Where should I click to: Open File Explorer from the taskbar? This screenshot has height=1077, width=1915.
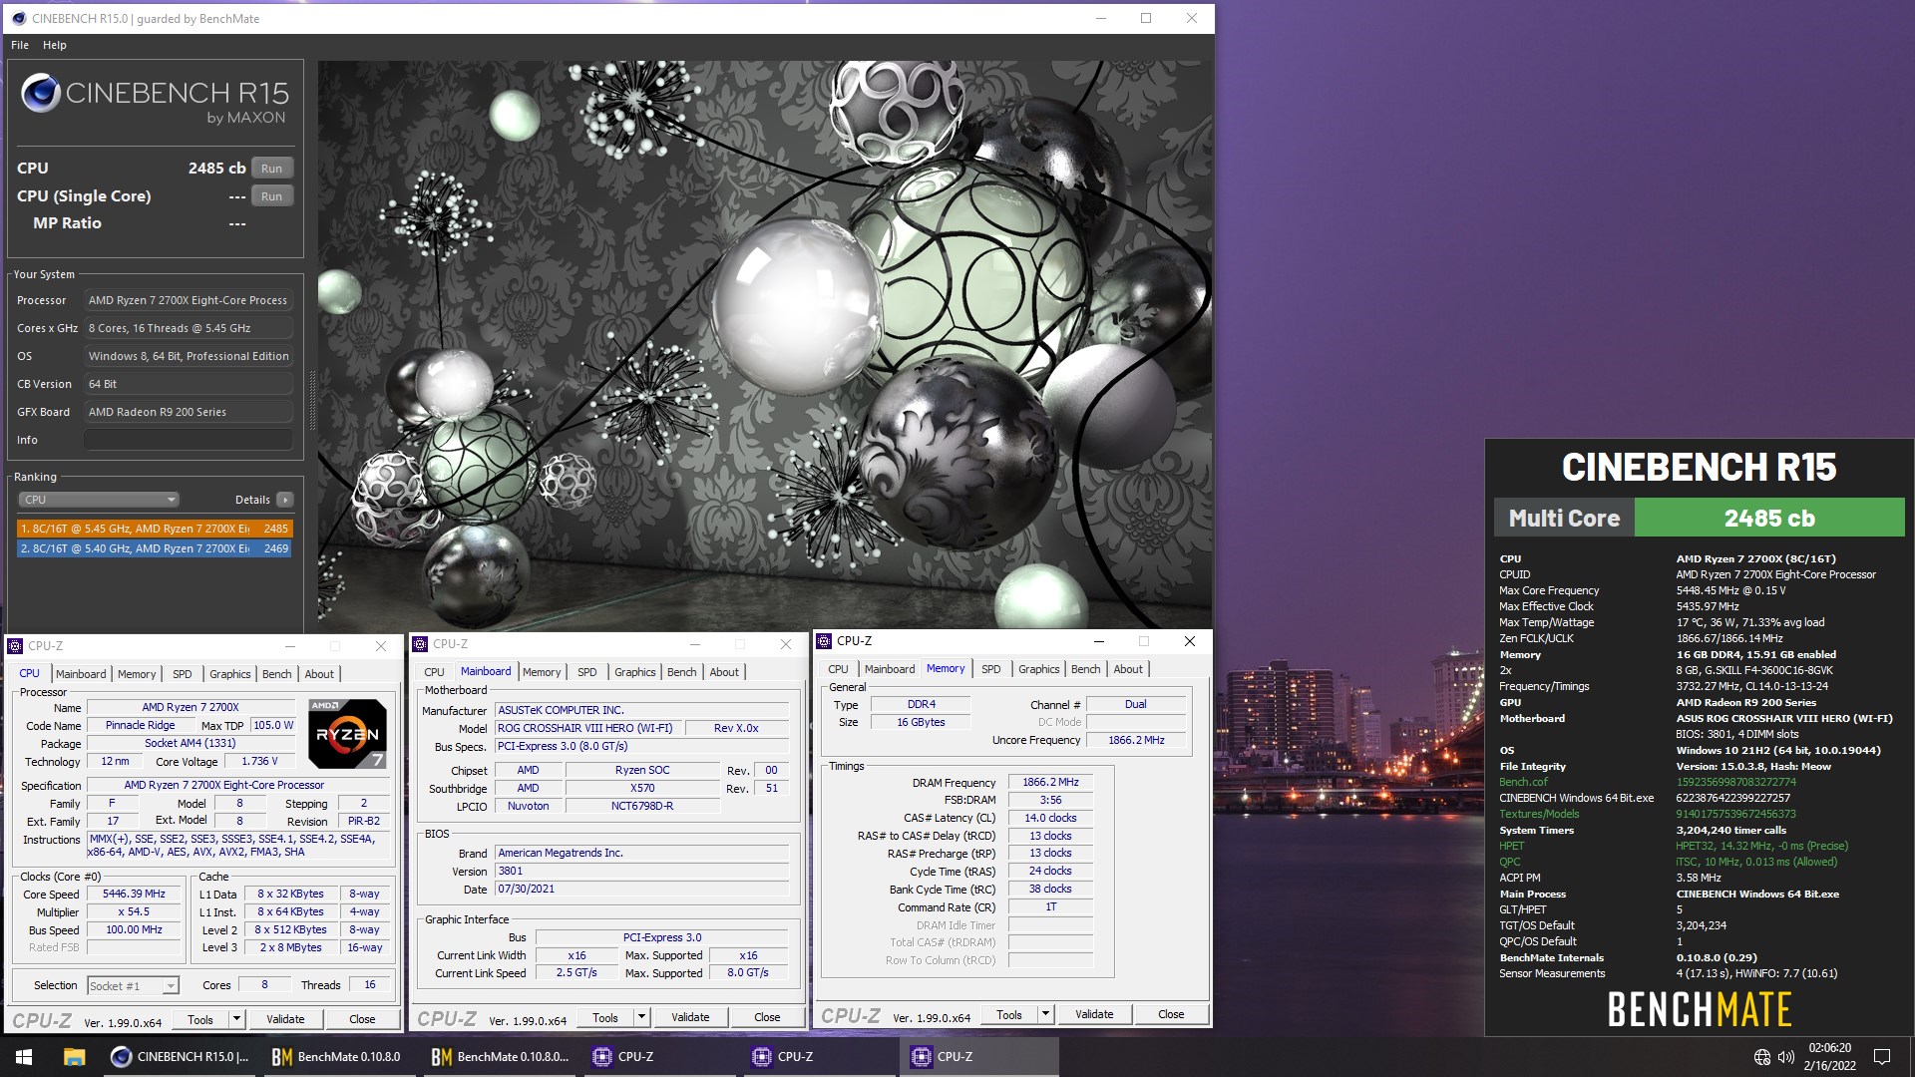(74, 1057)
